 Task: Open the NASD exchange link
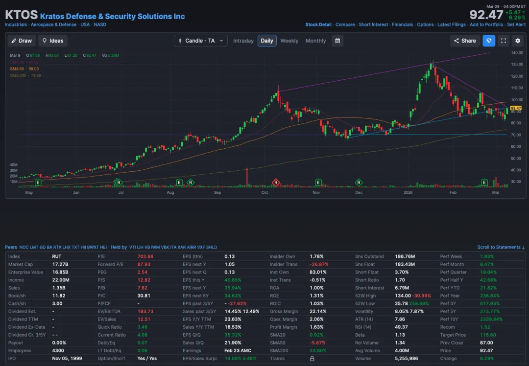100,24
